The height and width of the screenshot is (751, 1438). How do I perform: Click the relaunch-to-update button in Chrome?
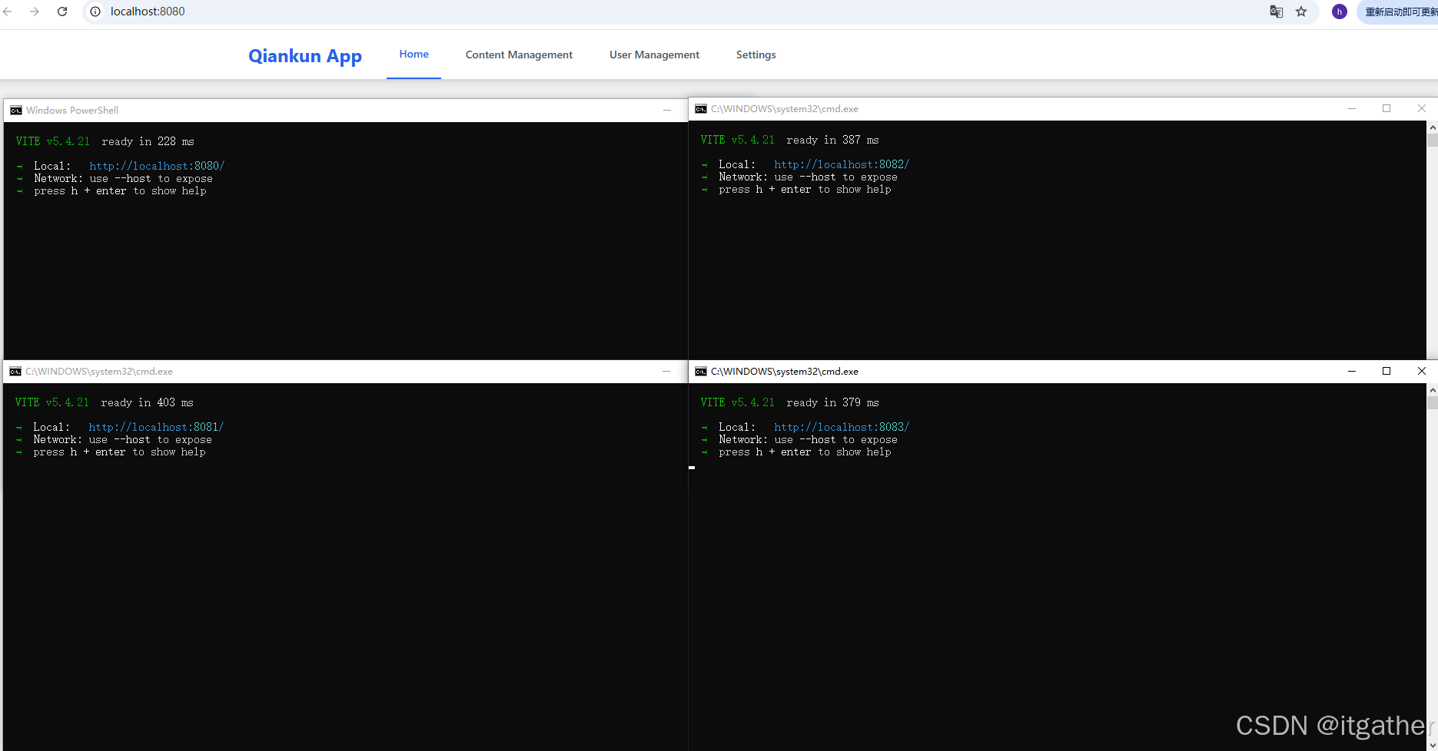pos(1399,12)
